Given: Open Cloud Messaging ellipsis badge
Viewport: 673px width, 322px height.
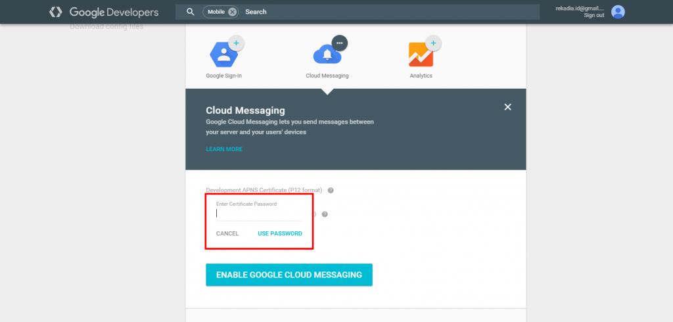Looking at the screenshot, I should click(340, 43).
